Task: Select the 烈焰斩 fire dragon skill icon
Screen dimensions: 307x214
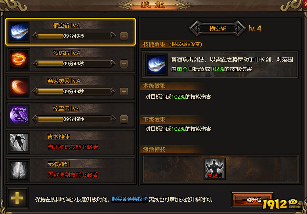Action: click(x=19, y=59)
